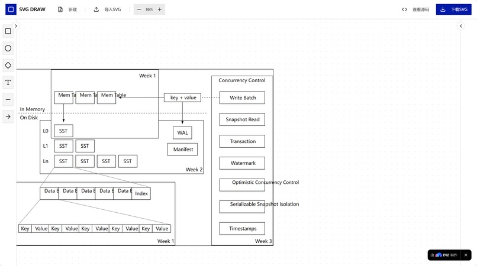Select the Index box
Viewport: 477px width, 266px height.
141,193
